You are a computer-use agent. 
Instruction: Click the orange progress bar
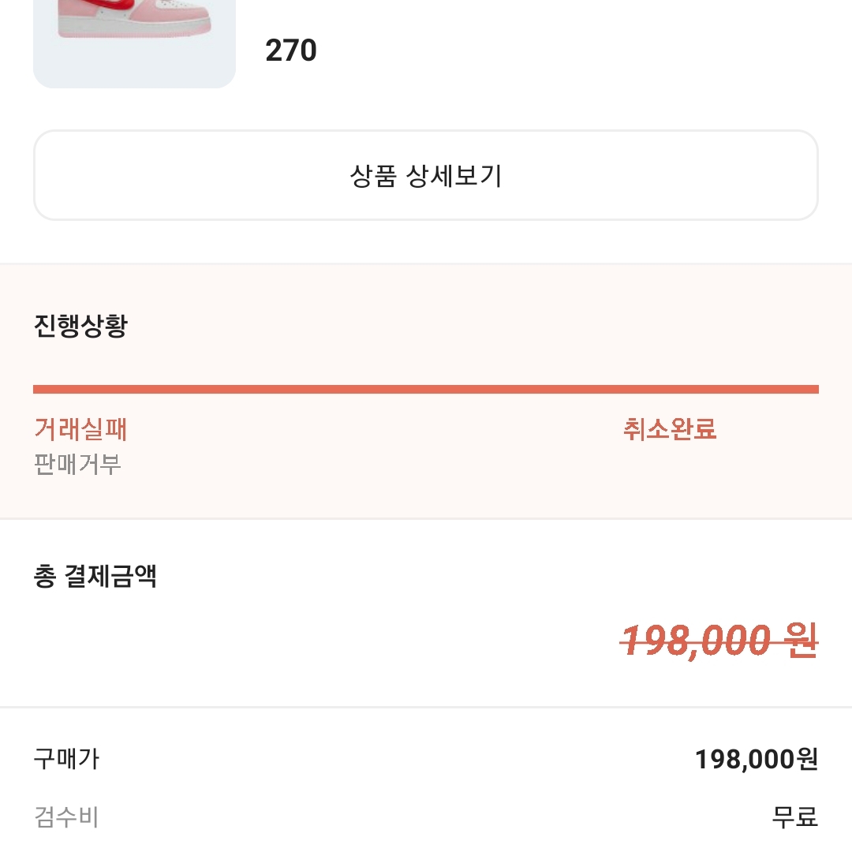(426, 387)
